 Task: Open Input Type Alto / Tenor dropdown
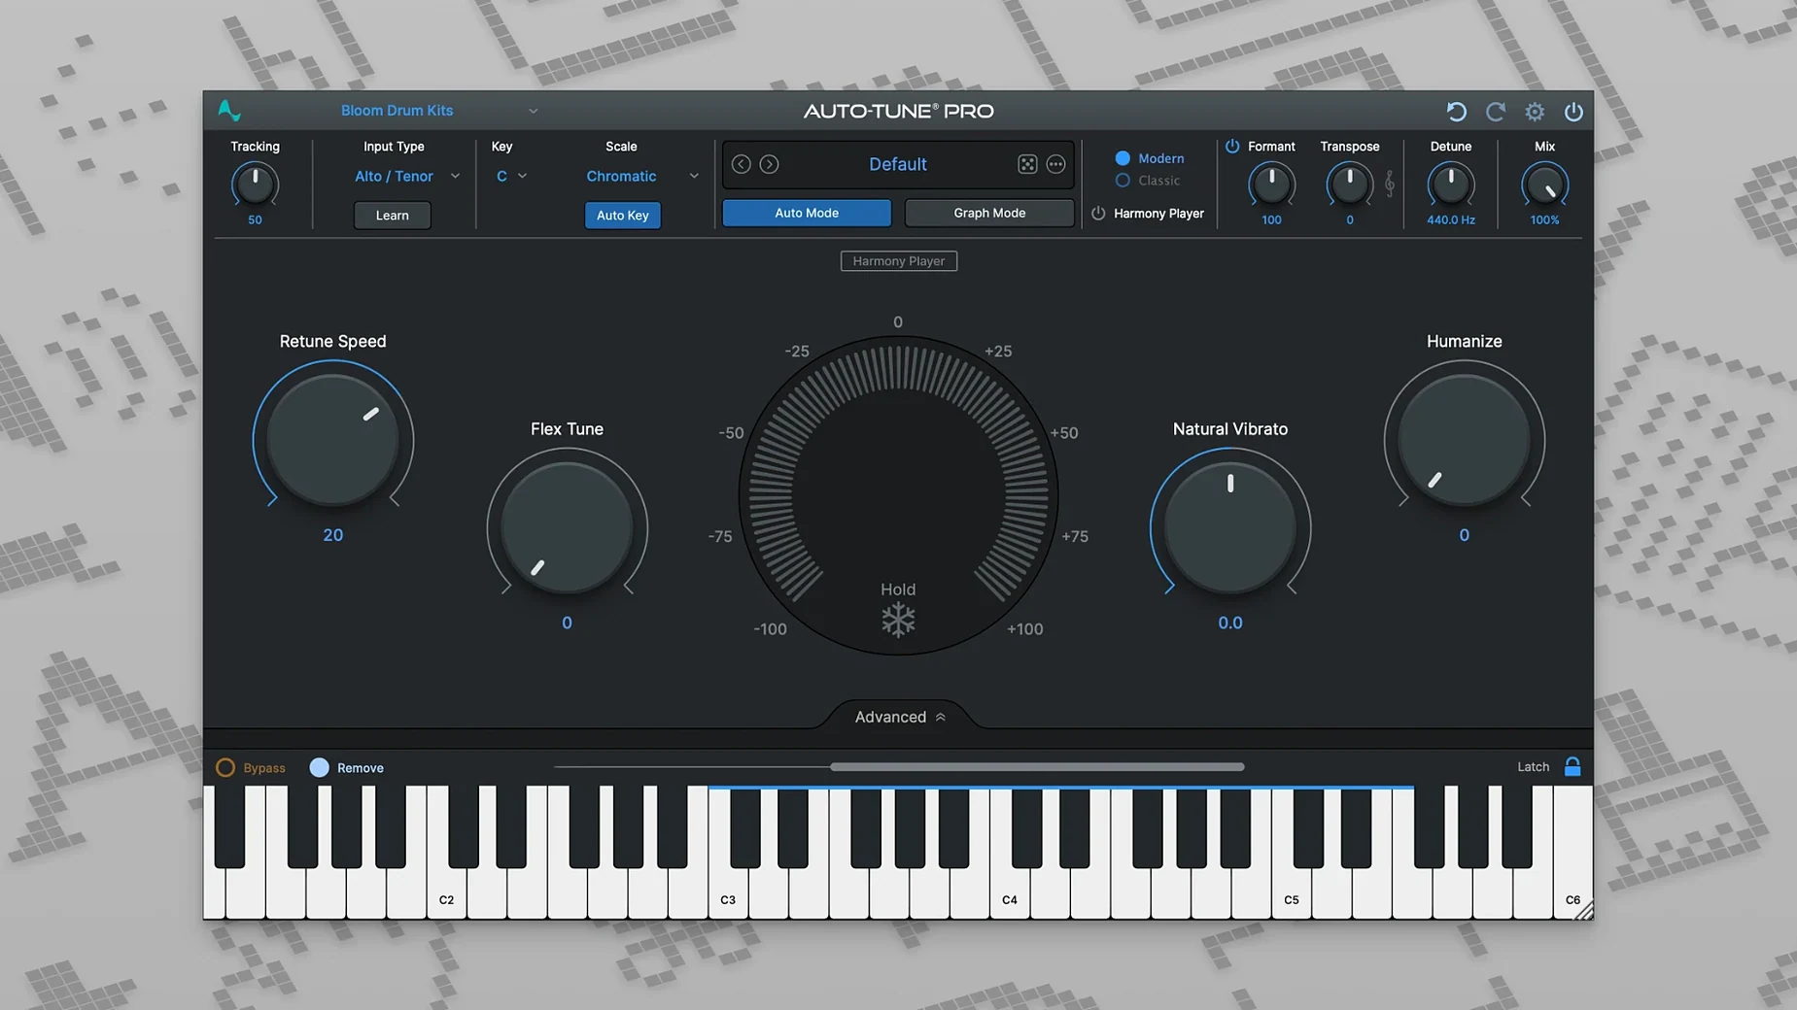click(x=407, y=176)
